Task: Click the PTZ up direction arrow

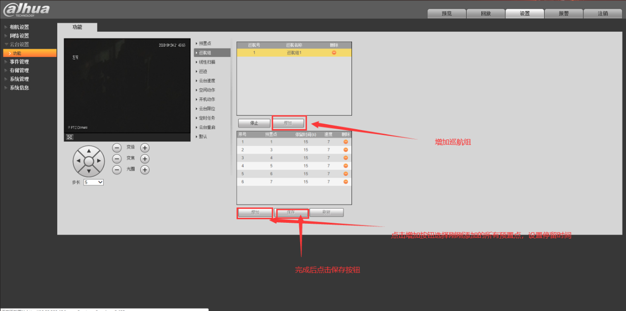Action: (89, 151)
